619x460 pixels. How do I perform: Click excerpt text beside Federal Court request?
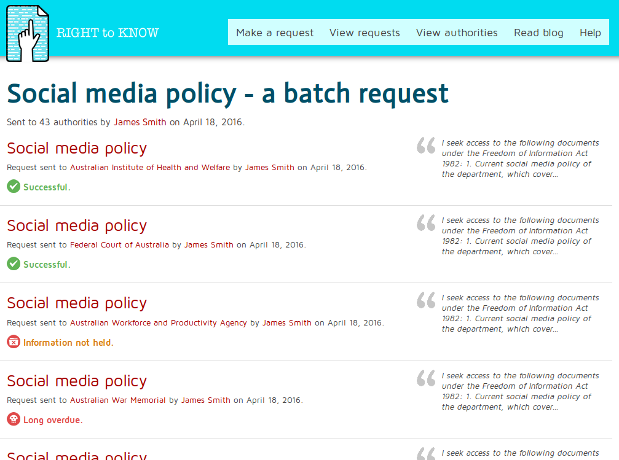(x=520, y=236)
